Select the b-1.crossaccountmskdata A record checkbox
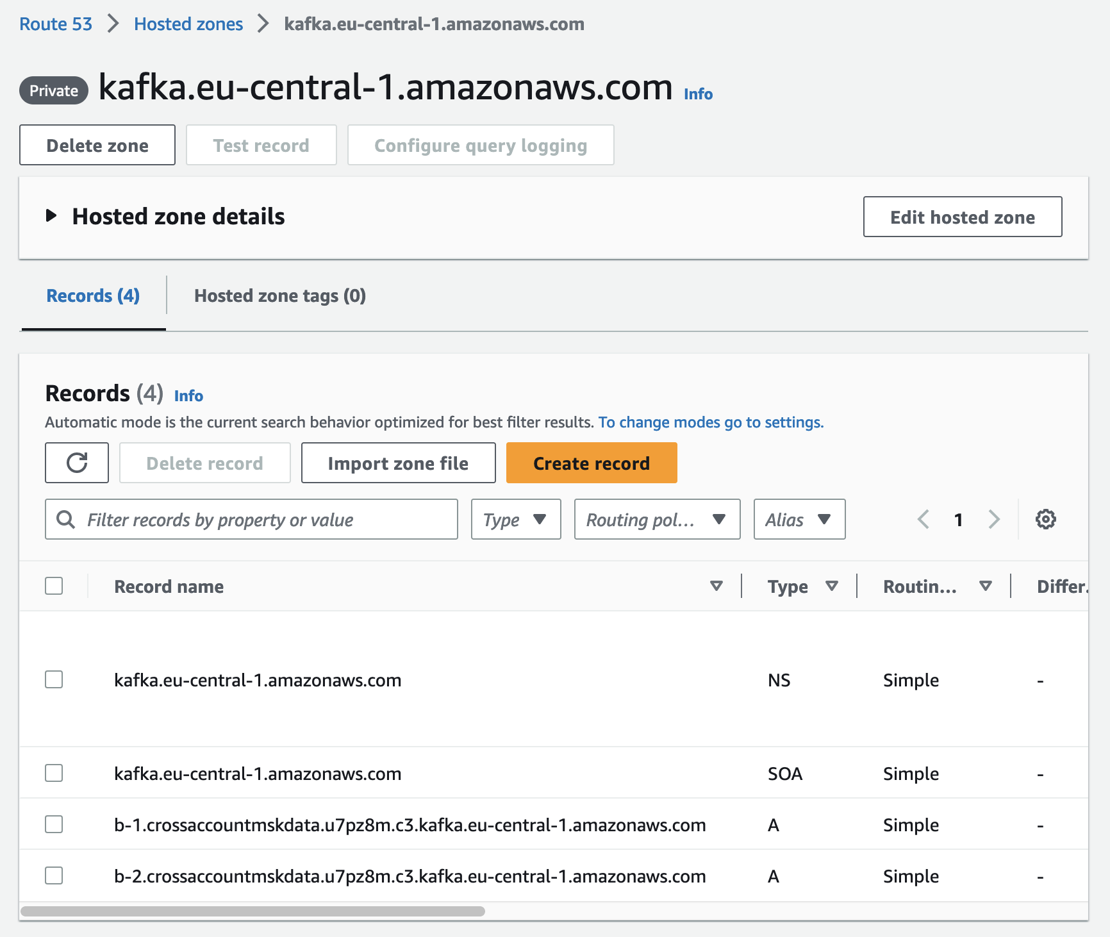Image resolution: width=1110 pixels, height=937 pixels. [x=54, y=824]
